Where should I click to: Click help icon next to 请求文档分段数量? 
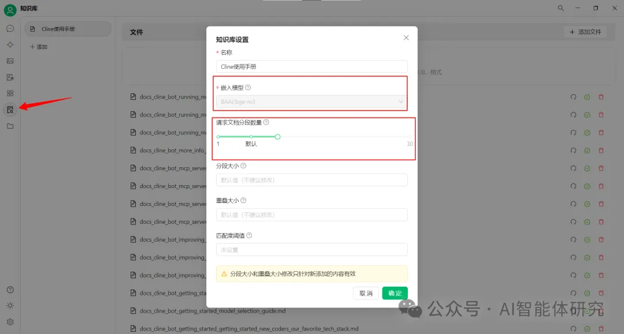[266, 122]
